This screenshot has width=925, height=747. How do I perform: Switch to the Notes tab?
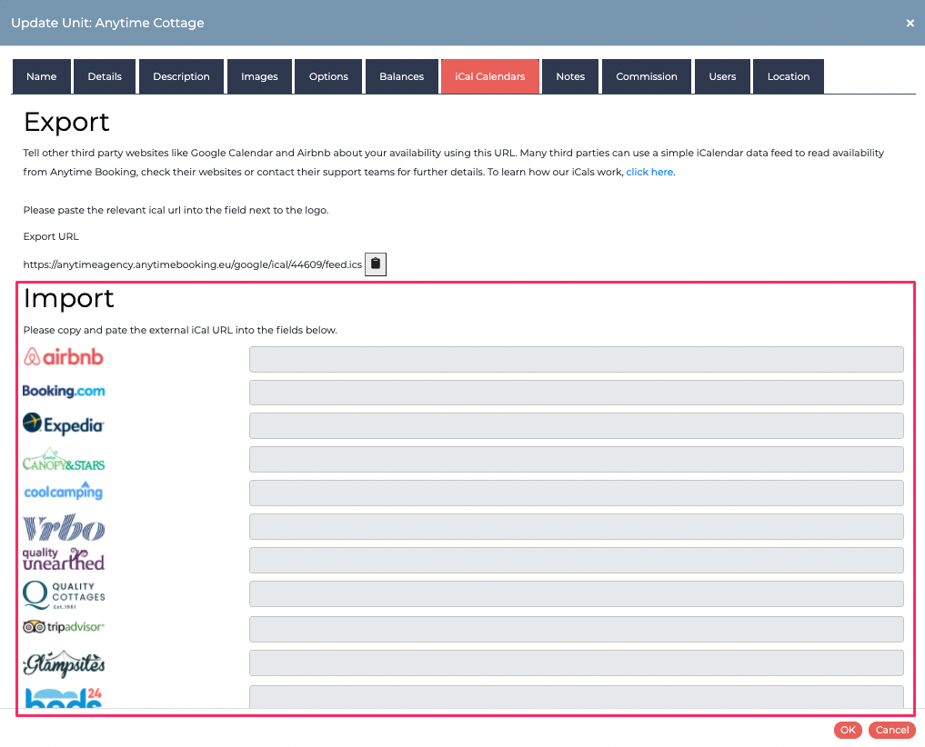click(570, 76)
